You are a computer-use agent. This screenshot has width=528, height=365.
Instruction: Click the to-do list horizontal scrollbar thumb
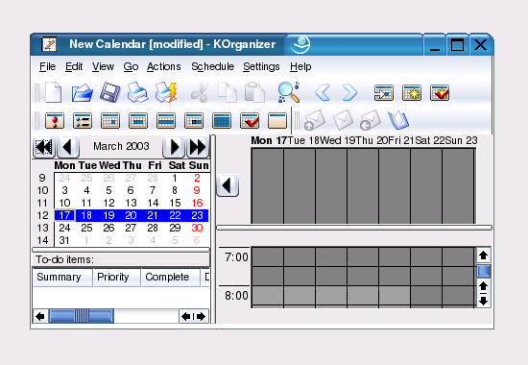(82, 316)
